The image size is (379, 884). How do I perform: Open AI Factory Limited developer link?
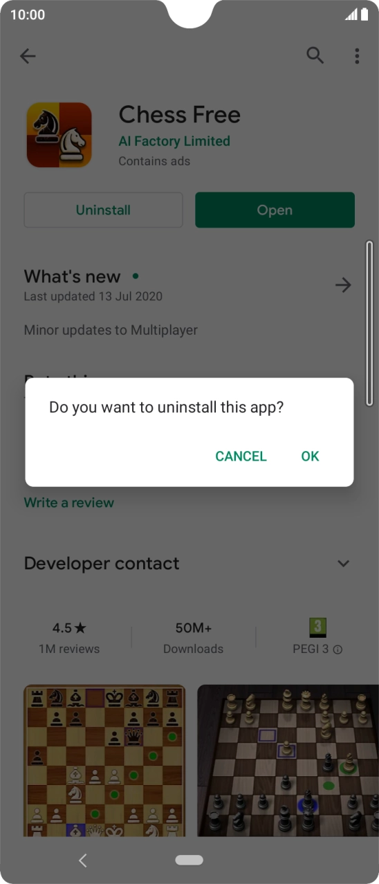174,141
